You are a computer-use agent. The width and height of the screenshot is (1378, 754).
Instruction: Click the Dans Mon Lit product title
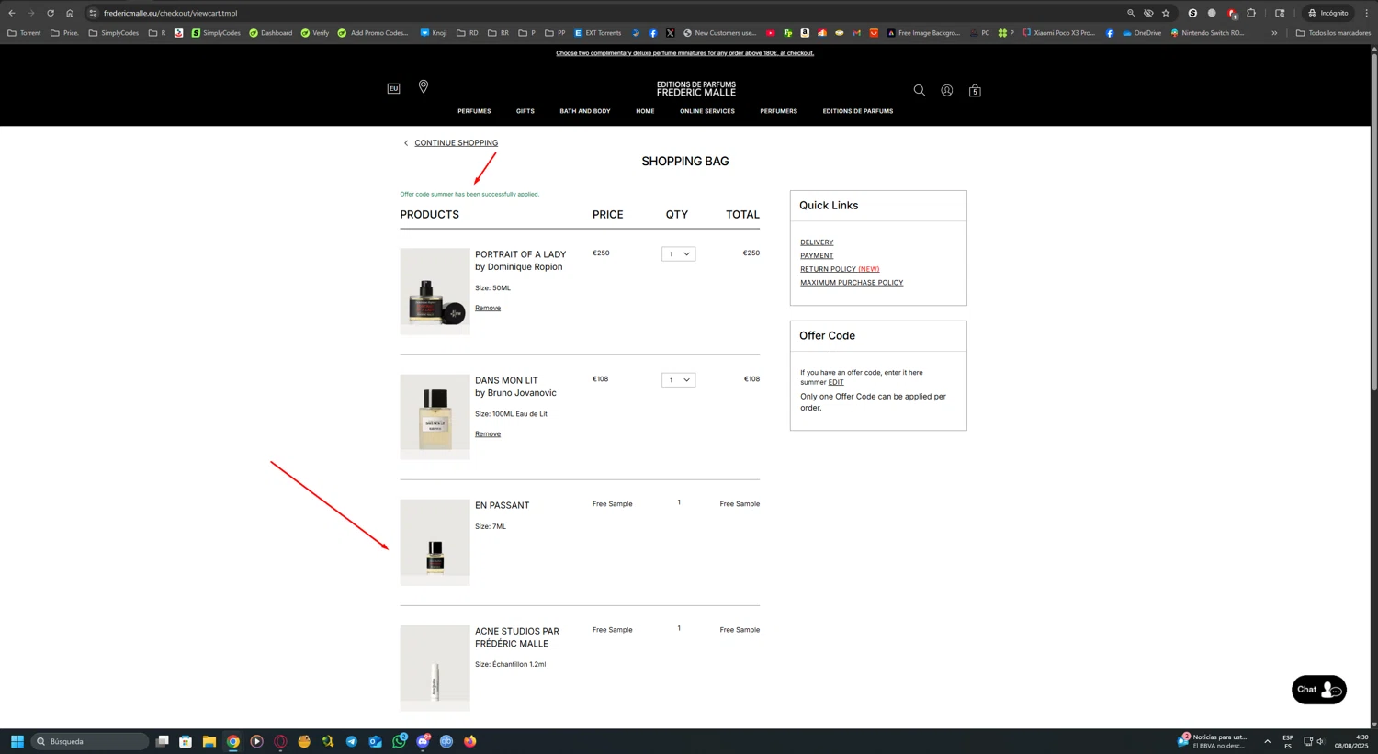tap(506, 380)
